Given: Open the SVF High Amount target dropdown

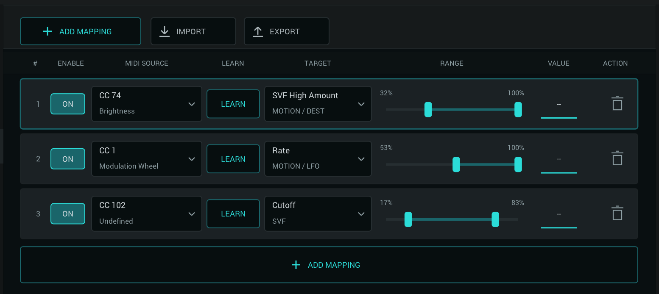Looking at the screenshot, I should click(318, 104).
